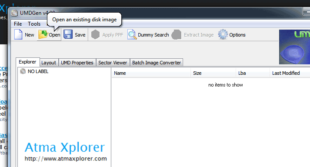310x167 pixels.
Task: Open the Tools menu
Action: pos(34,24)
